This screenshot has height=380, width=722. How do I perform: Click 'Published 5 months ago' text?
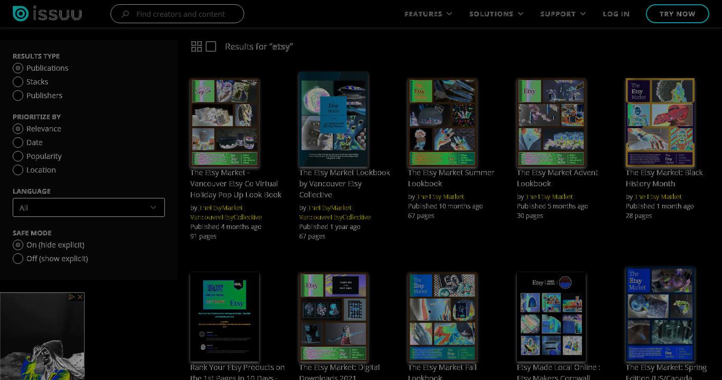[x=552, y=206]
